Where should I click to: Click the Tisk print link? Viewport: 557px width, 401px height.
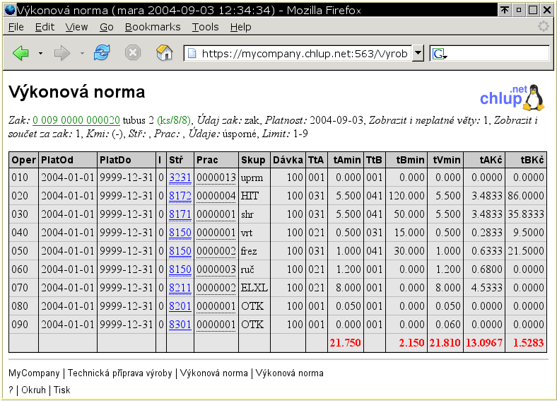61,390
